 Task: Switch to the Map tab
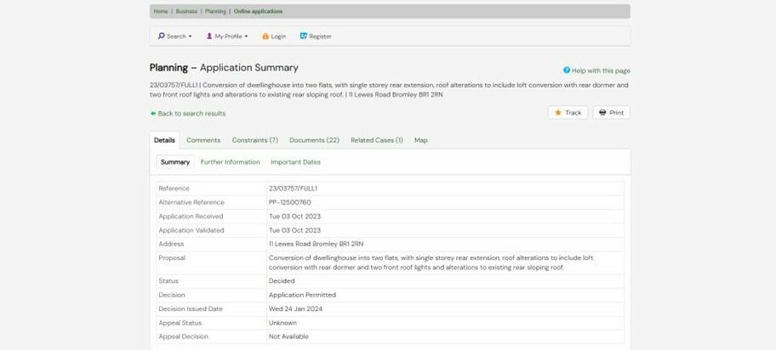pos(421,140)
